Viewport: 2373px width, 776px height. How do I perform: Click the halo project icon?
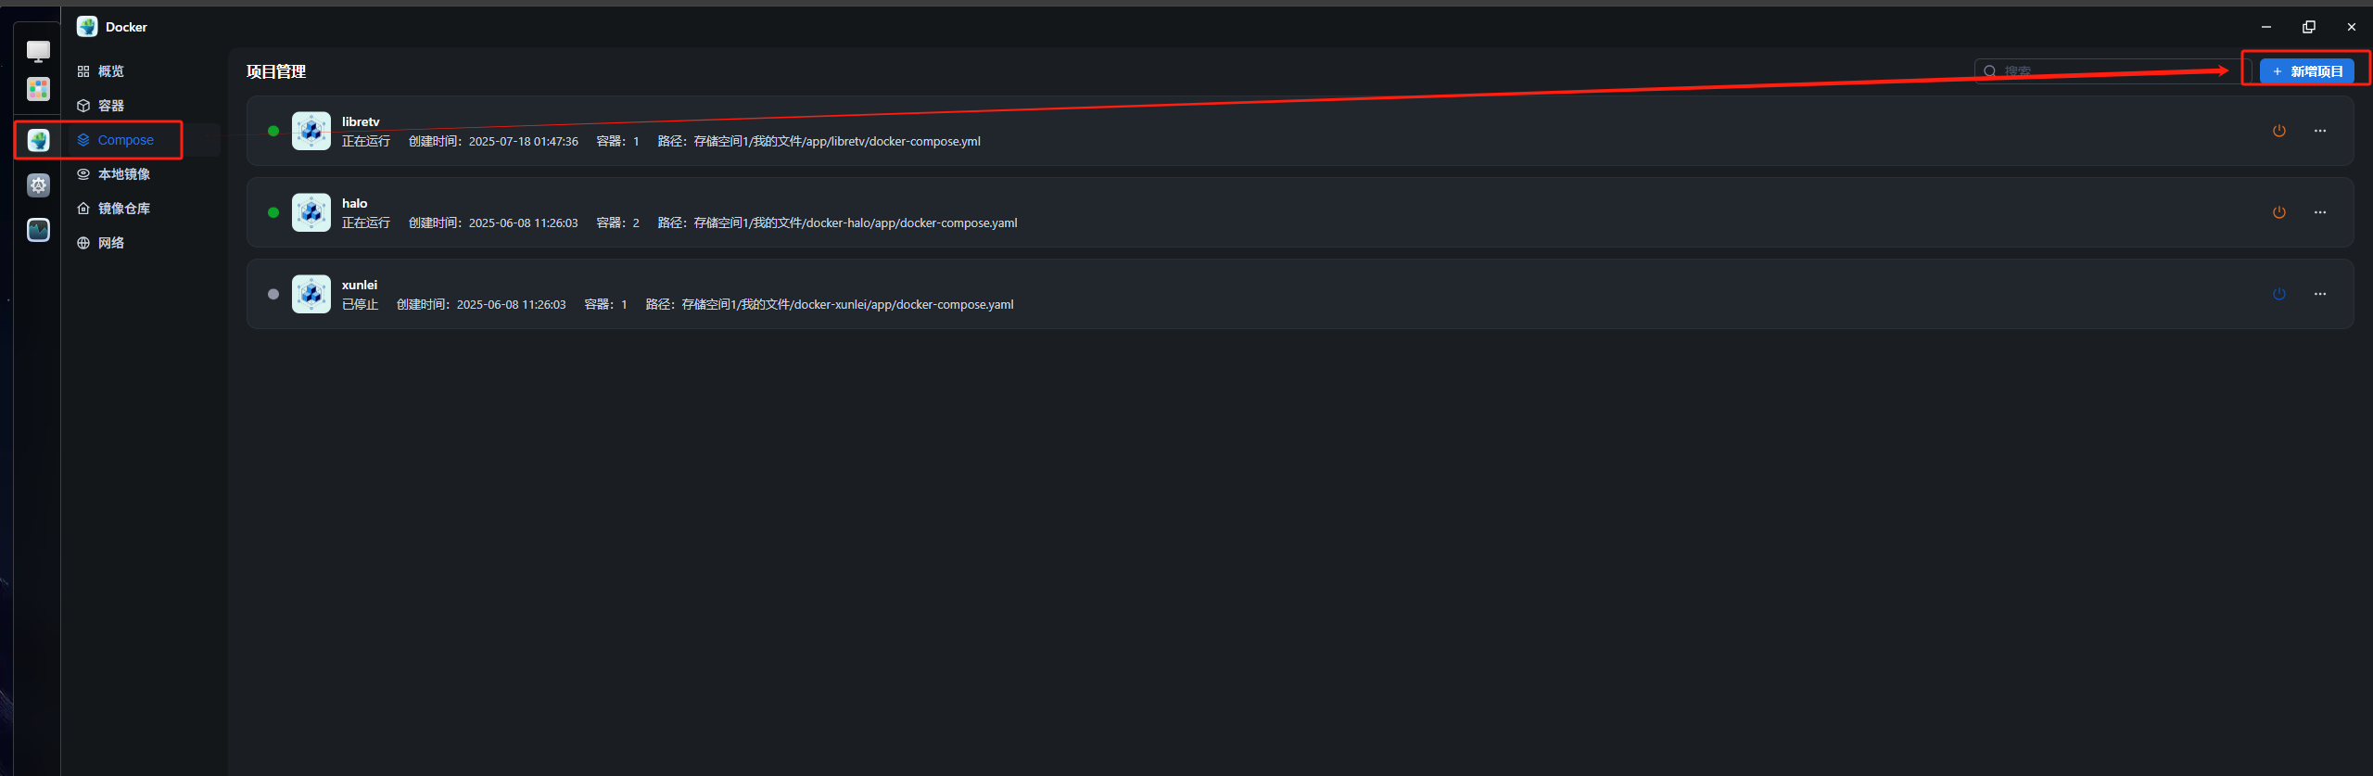click(x=311, y=212)
